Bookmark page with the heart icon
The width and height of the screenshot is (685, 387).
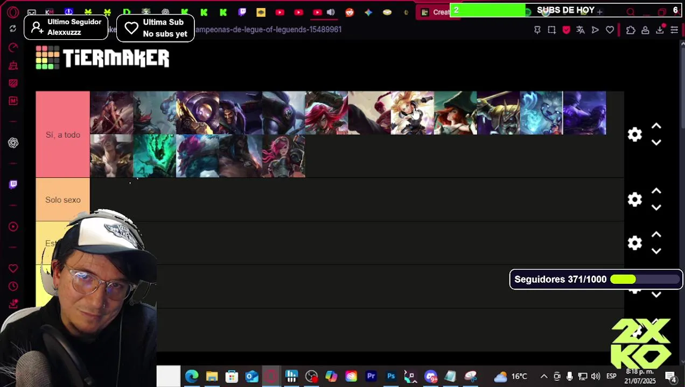pos(610,30)
